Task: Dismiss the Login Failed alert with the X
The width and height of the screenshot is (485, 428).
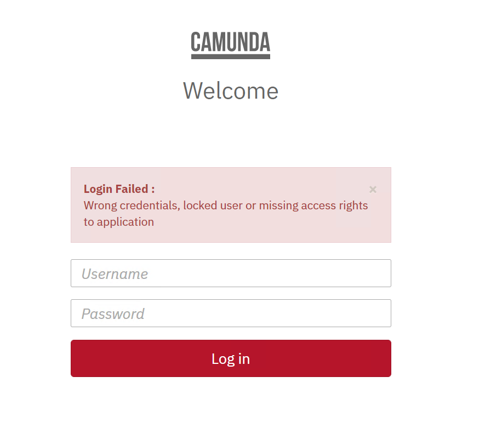Action: [x=373, y=190]
